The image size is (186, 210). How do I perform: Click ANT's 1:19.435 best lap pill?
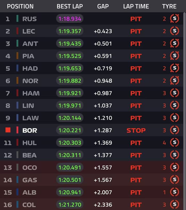point(70,43)
